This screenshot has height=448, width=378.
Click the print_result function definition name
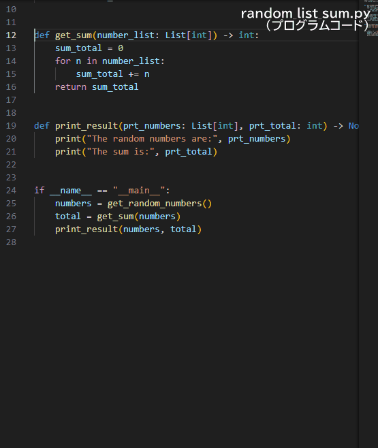point(86,126)
